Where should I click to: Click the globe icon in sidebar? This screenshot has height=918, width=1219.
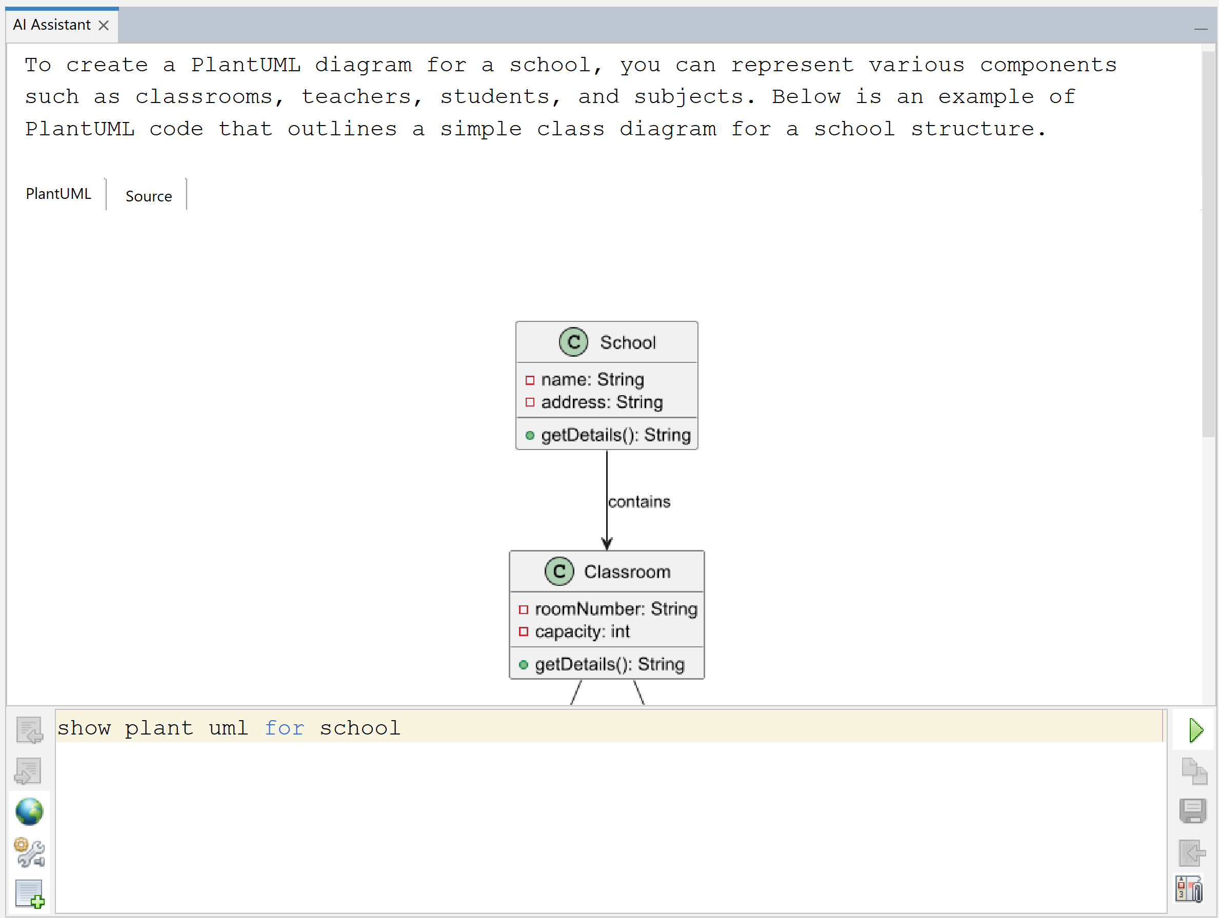coord(29,811)
